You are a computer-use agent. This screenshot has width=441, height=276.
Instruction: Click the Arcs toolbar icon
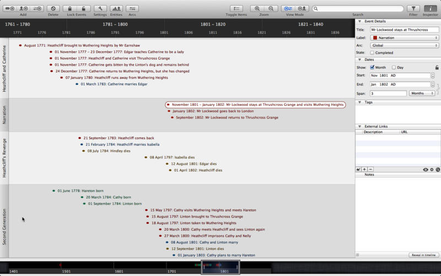[x=132, y=9]
